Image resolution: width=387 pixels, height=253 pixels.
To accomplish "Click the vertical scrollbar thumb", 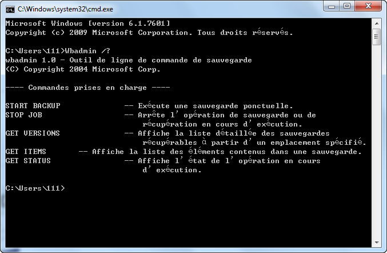I will tap(377, 37).
